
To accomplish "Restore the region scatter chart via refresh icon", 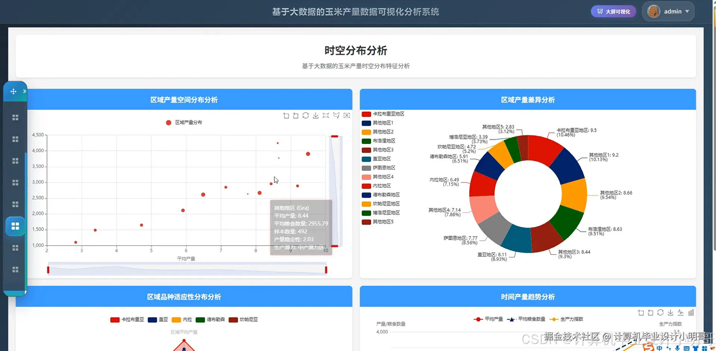I will pyautogui.click(x=305, y=115).
